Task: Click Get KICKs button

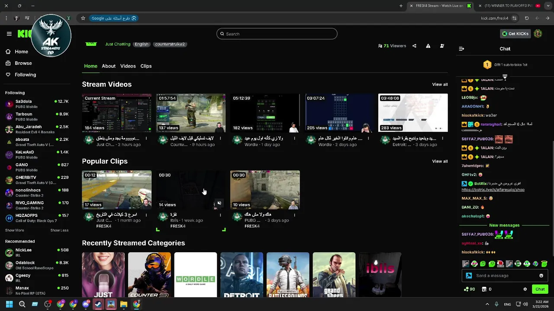Action: pyautogui.click(x=515, y=34)
